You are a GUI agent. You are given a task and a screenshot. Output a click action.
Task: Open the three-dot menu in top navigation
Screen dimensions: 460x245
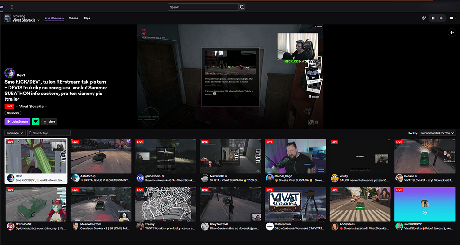[x=12, y=7]
